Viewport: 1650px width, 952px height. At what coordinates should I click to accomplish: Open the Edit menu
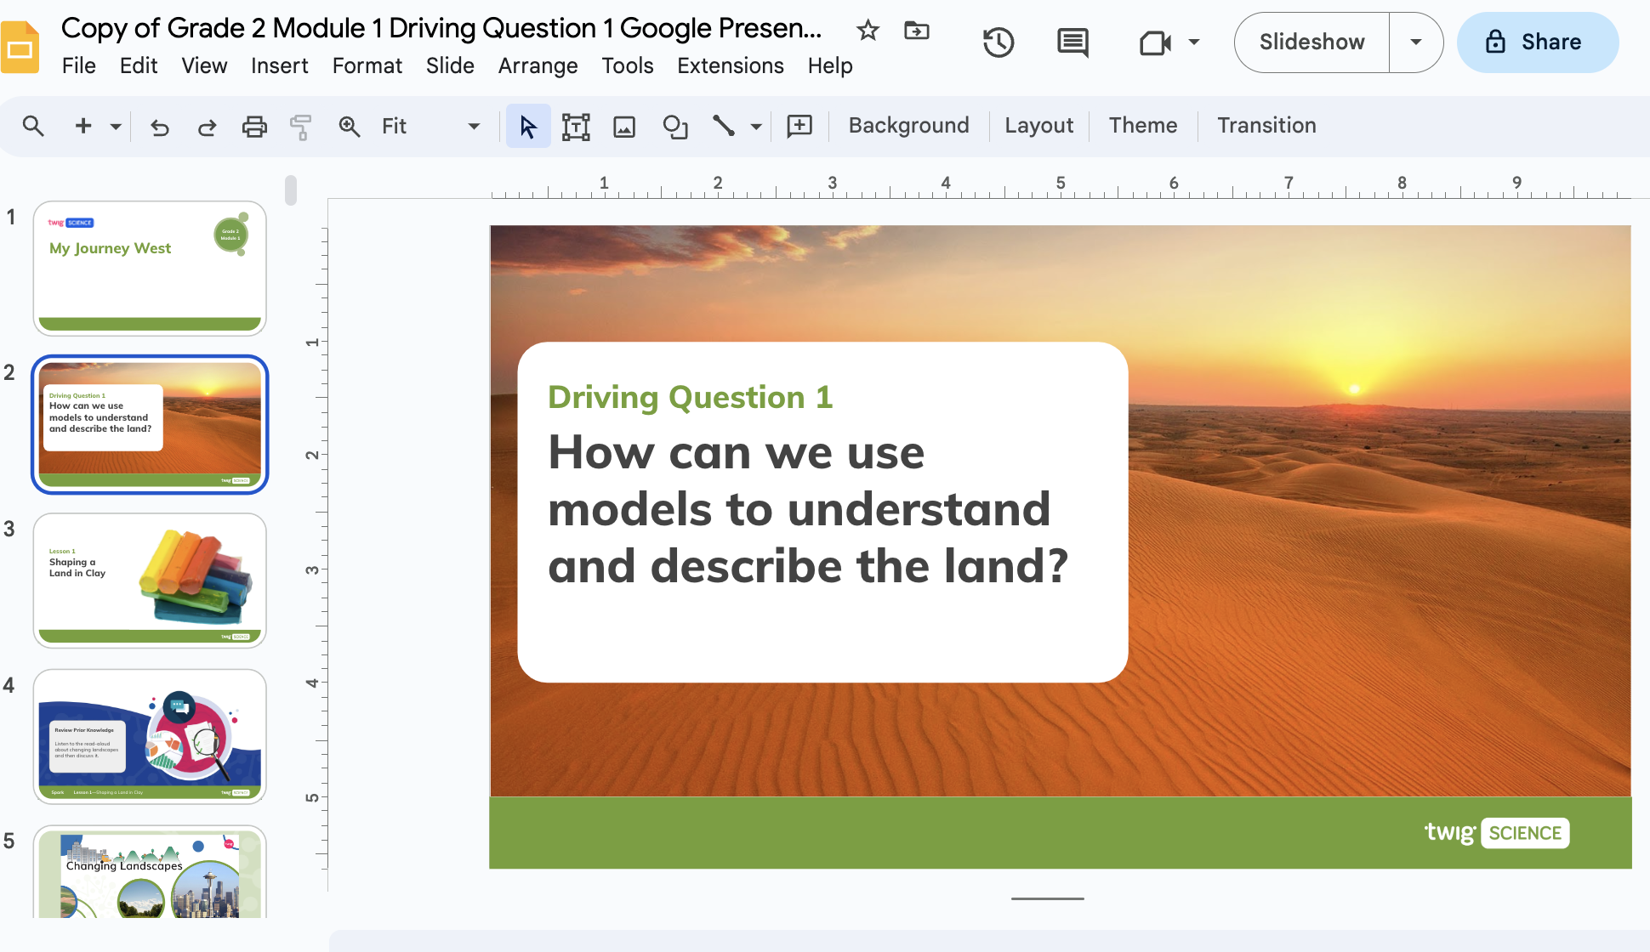pos(139,65)
